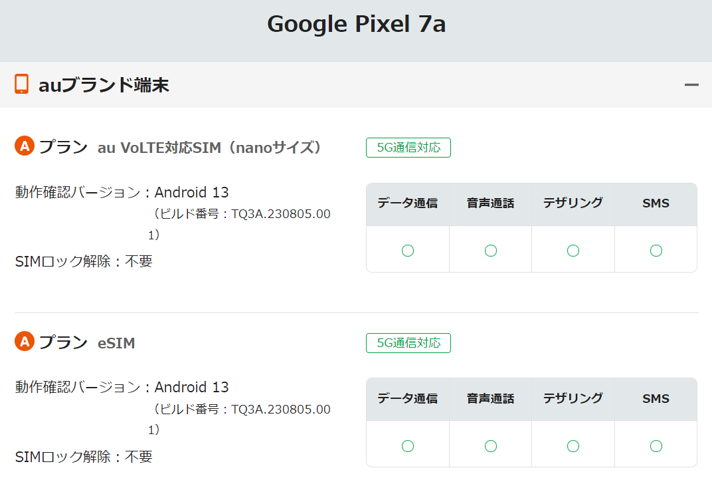Click the orange phone icon beside auブランド端末
The height and width of the screenshot is (488, 712).
click(x=22, y=84)
